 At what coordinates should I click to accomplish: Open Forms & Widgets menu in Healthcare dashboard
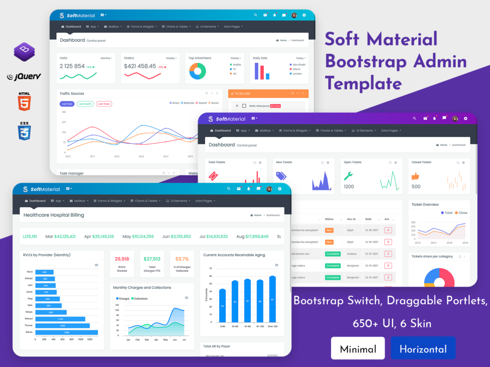coord(110,201)
